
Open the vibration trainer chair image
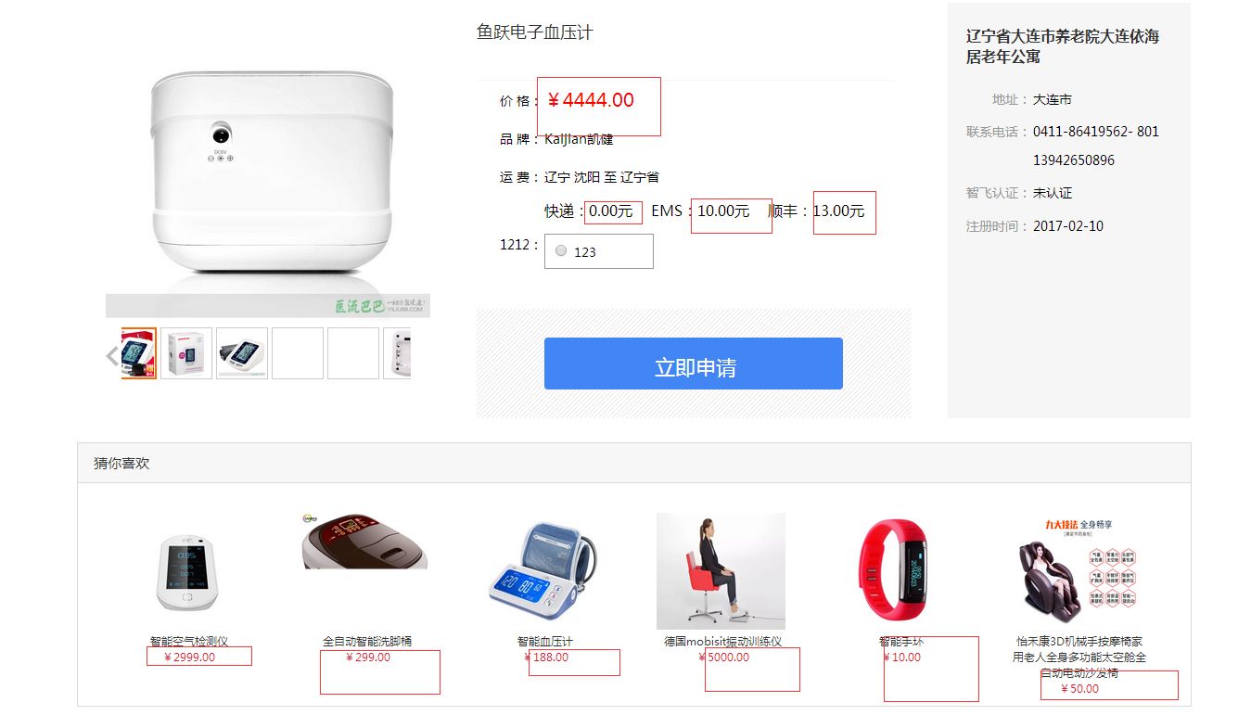point(721,571)
